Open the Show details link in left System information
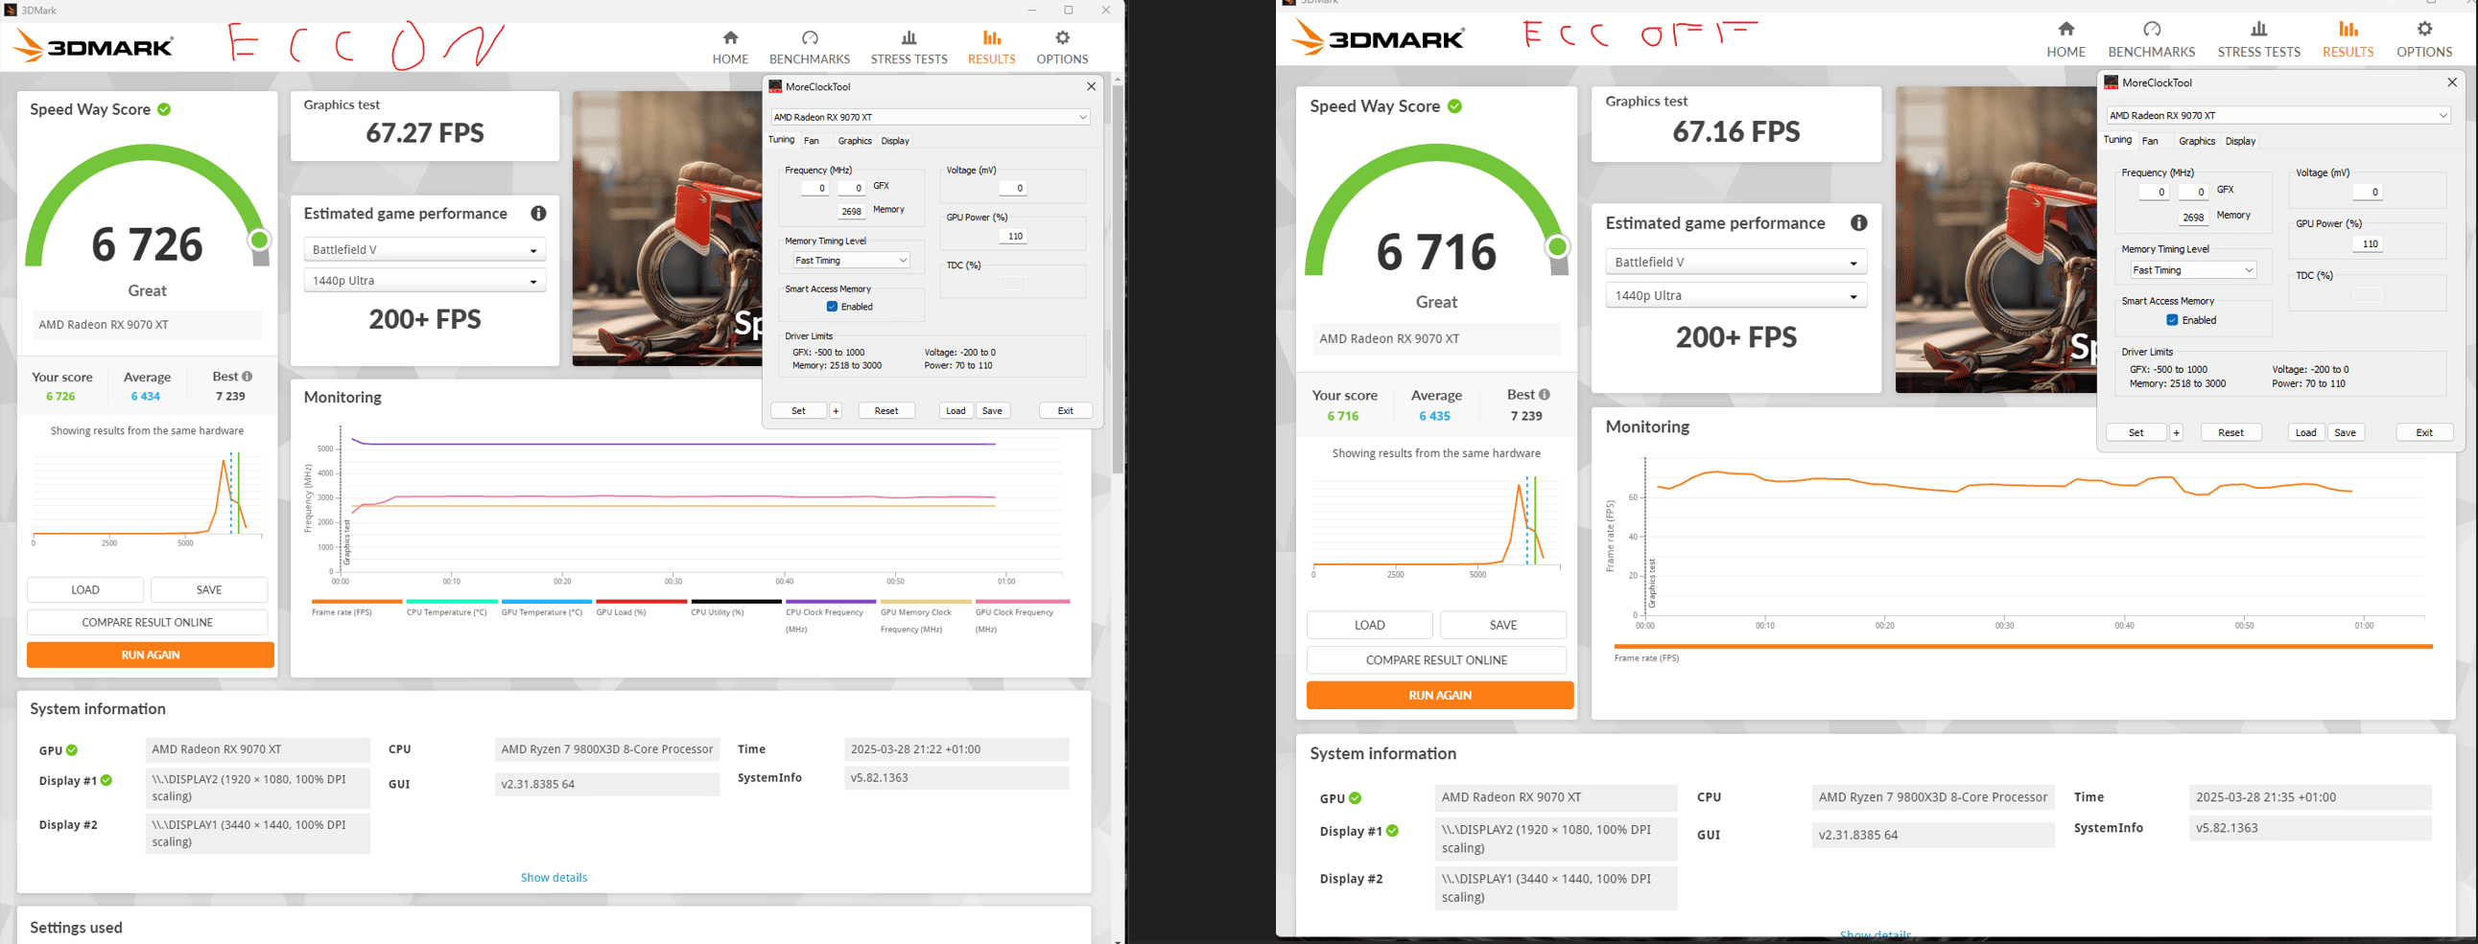The image size is (2478, 944). pyautogui.click(x=555, y=878)
